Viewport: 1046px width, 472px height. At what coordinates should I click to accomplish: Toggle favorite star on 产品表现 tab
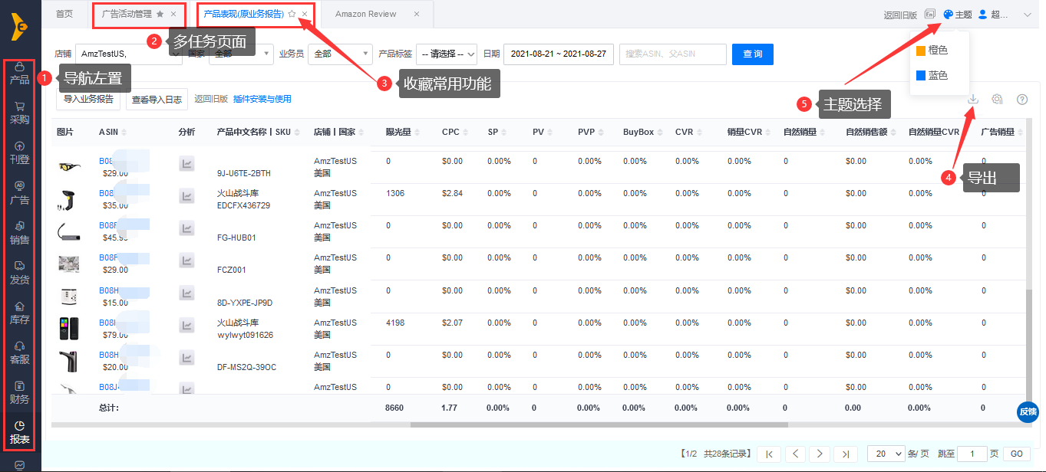292,14
